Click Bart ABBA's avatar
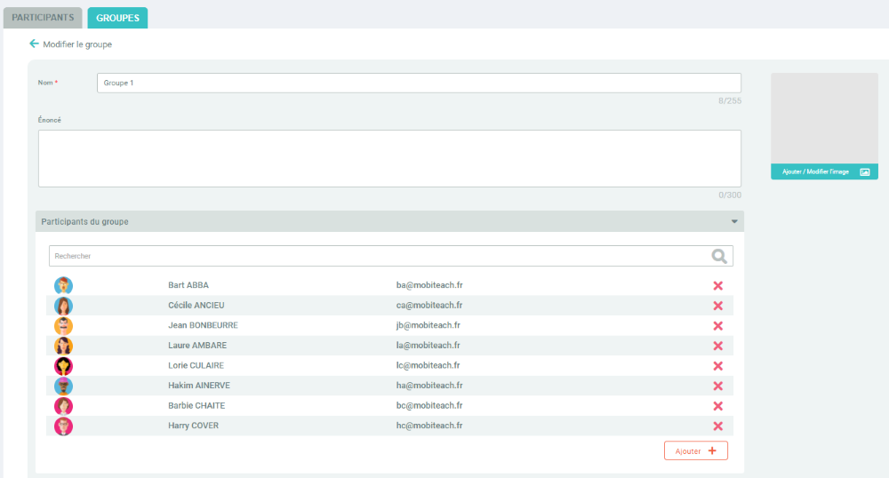Viewport: 889px width, 478px height. (63, 285)
